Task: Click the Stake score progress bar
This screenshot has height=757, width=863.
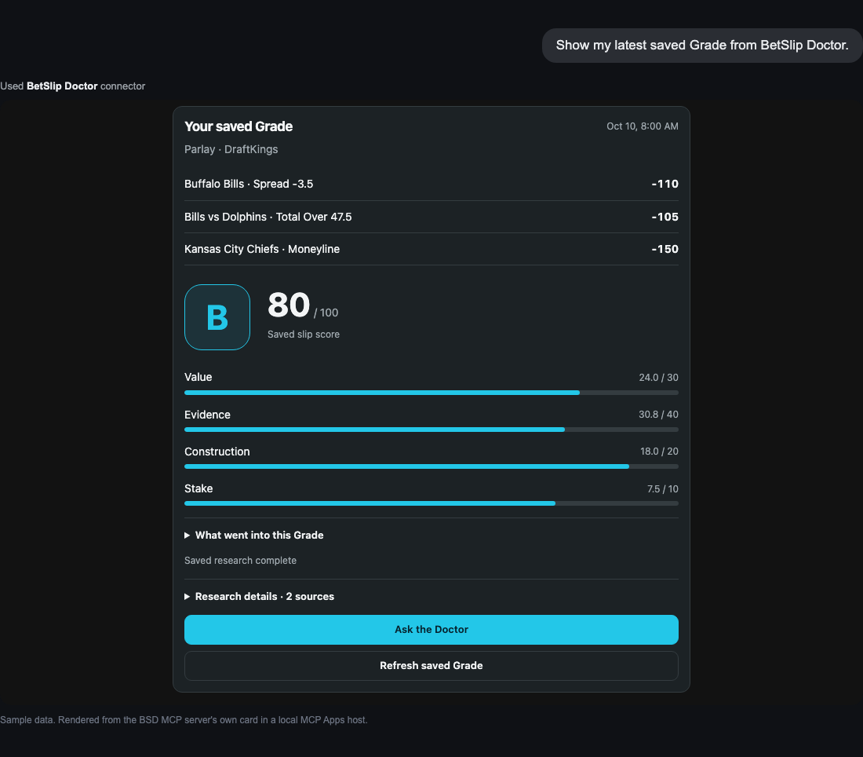Action: click(x=431, y=503)
